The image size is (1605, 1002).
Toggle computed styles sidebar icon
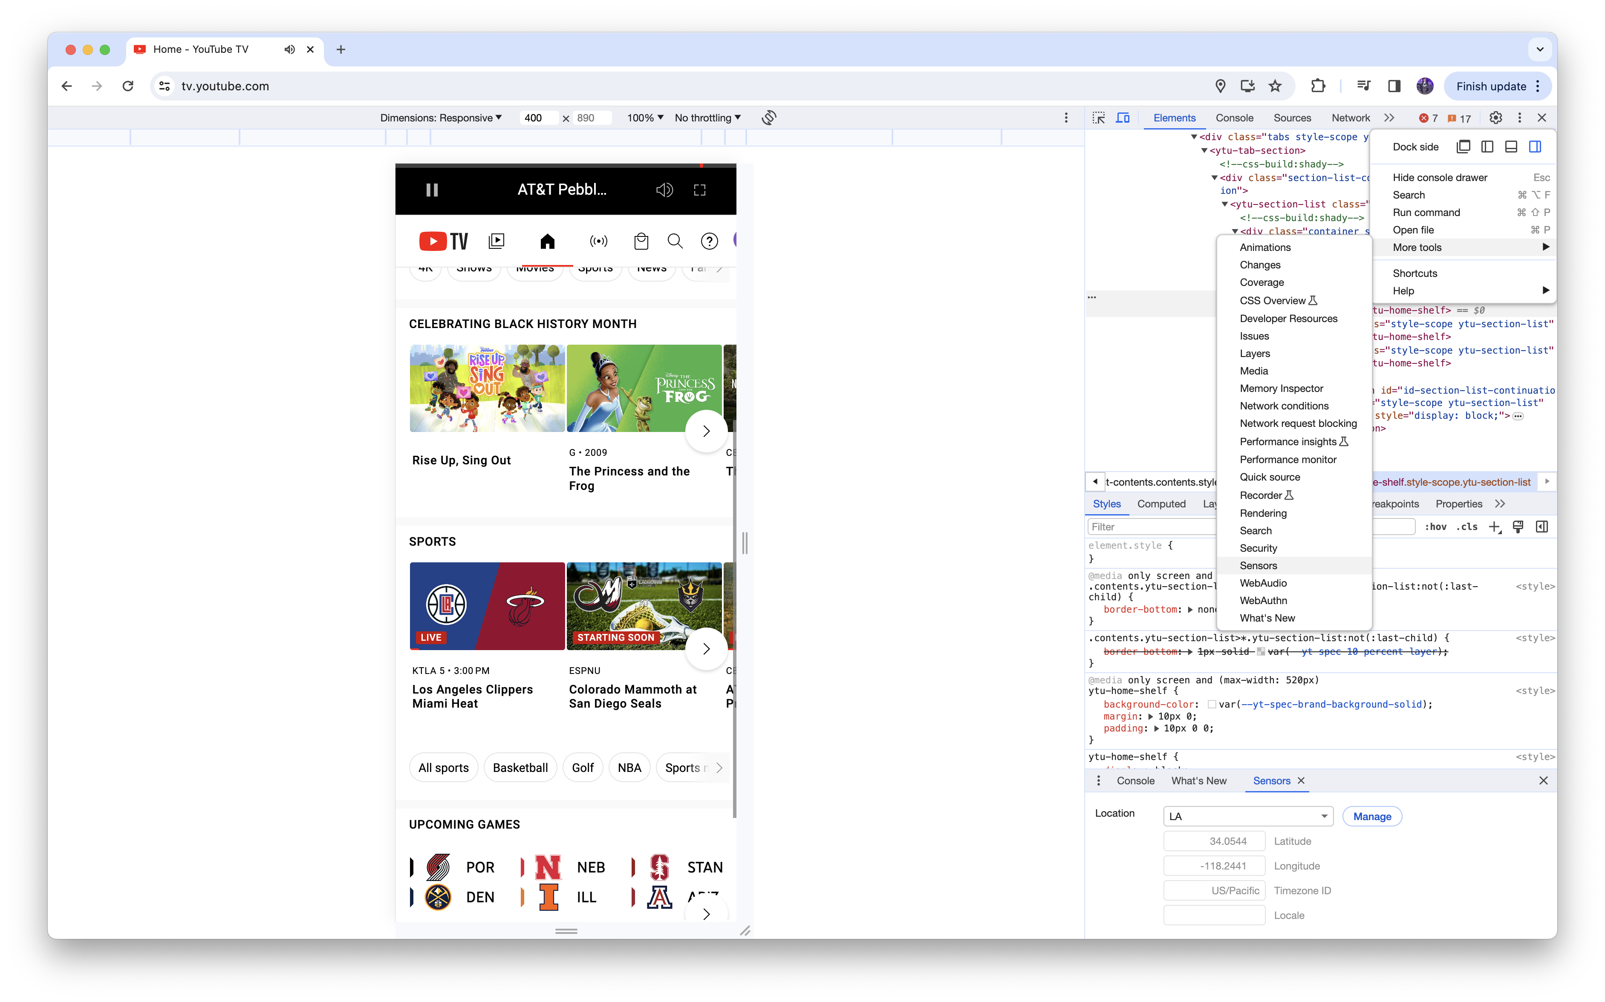coord(1542,527)
